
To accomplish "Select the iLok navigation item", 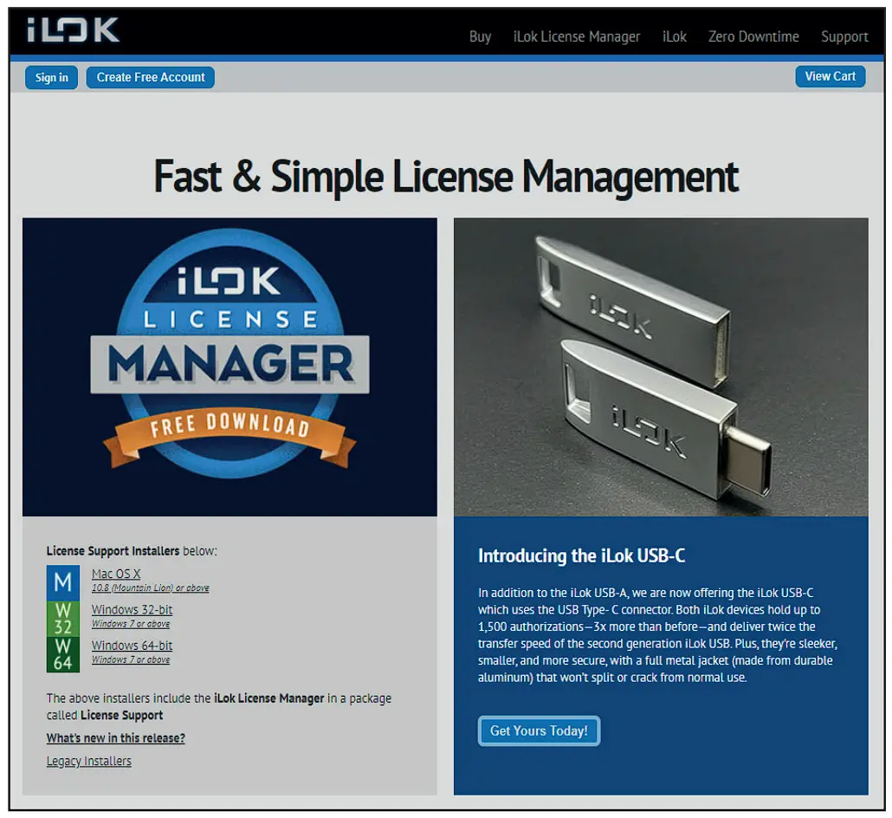I will click(675, 37).
